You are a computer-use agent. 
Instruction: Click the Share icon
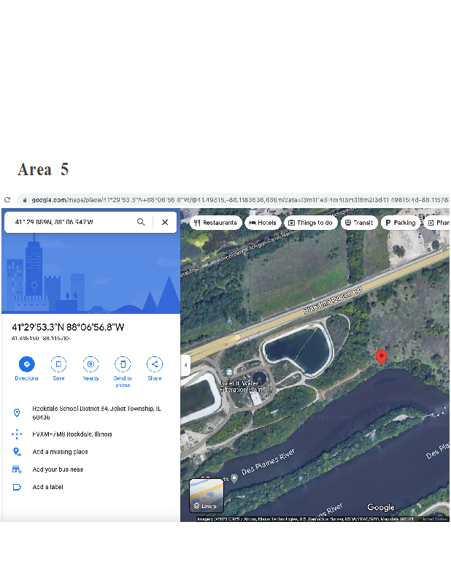click(155, 364)
